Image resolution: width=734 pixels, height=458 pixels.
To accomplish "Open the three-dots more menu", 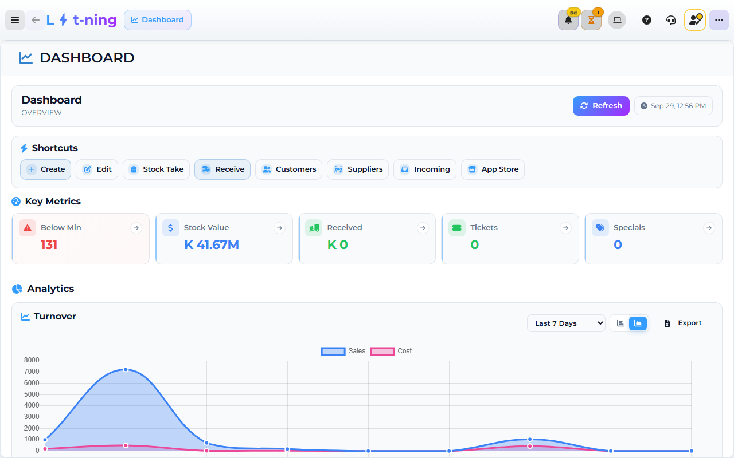I will pos(719,20).
